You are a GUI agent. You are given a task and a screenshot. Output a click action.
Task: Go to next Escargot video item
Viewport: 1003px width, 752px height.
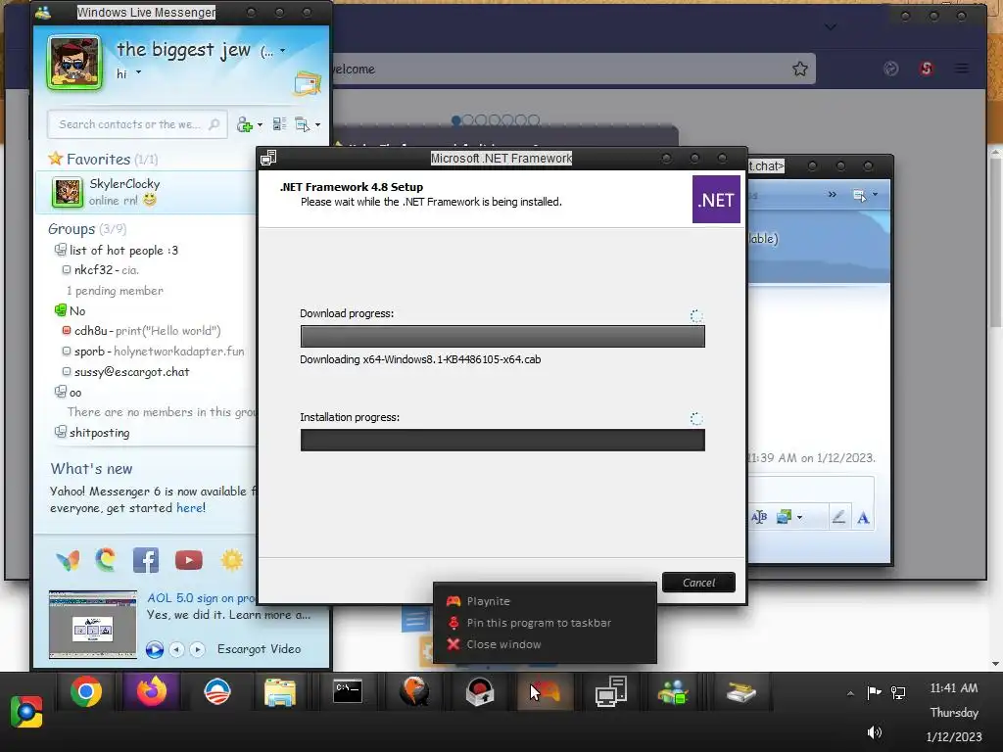tap(197, 649)
